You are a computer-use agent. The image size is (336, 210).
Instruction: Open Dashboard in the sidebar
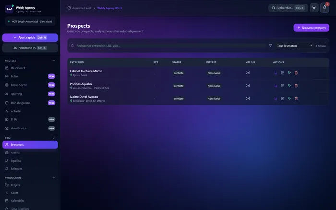[x=30, y=68]
